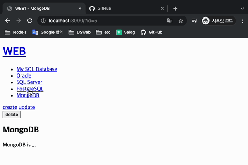Open the media control icon
This screenshot has height=165, width=248.
(194, 21)
